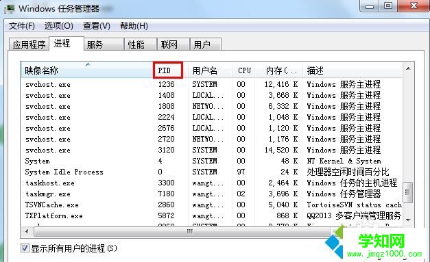Open the 帮助(H) menu
Viewport: 430px width, 262px height.
tap(134, 26)
